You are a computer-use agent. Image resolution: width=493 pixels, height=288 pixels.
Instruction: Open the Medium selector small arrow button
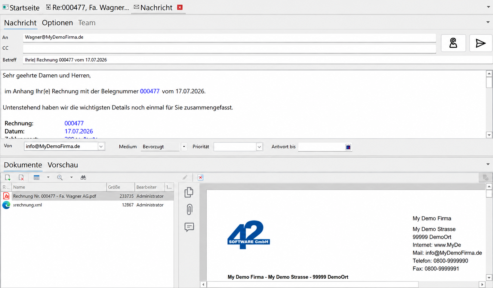tap(184, 147)
